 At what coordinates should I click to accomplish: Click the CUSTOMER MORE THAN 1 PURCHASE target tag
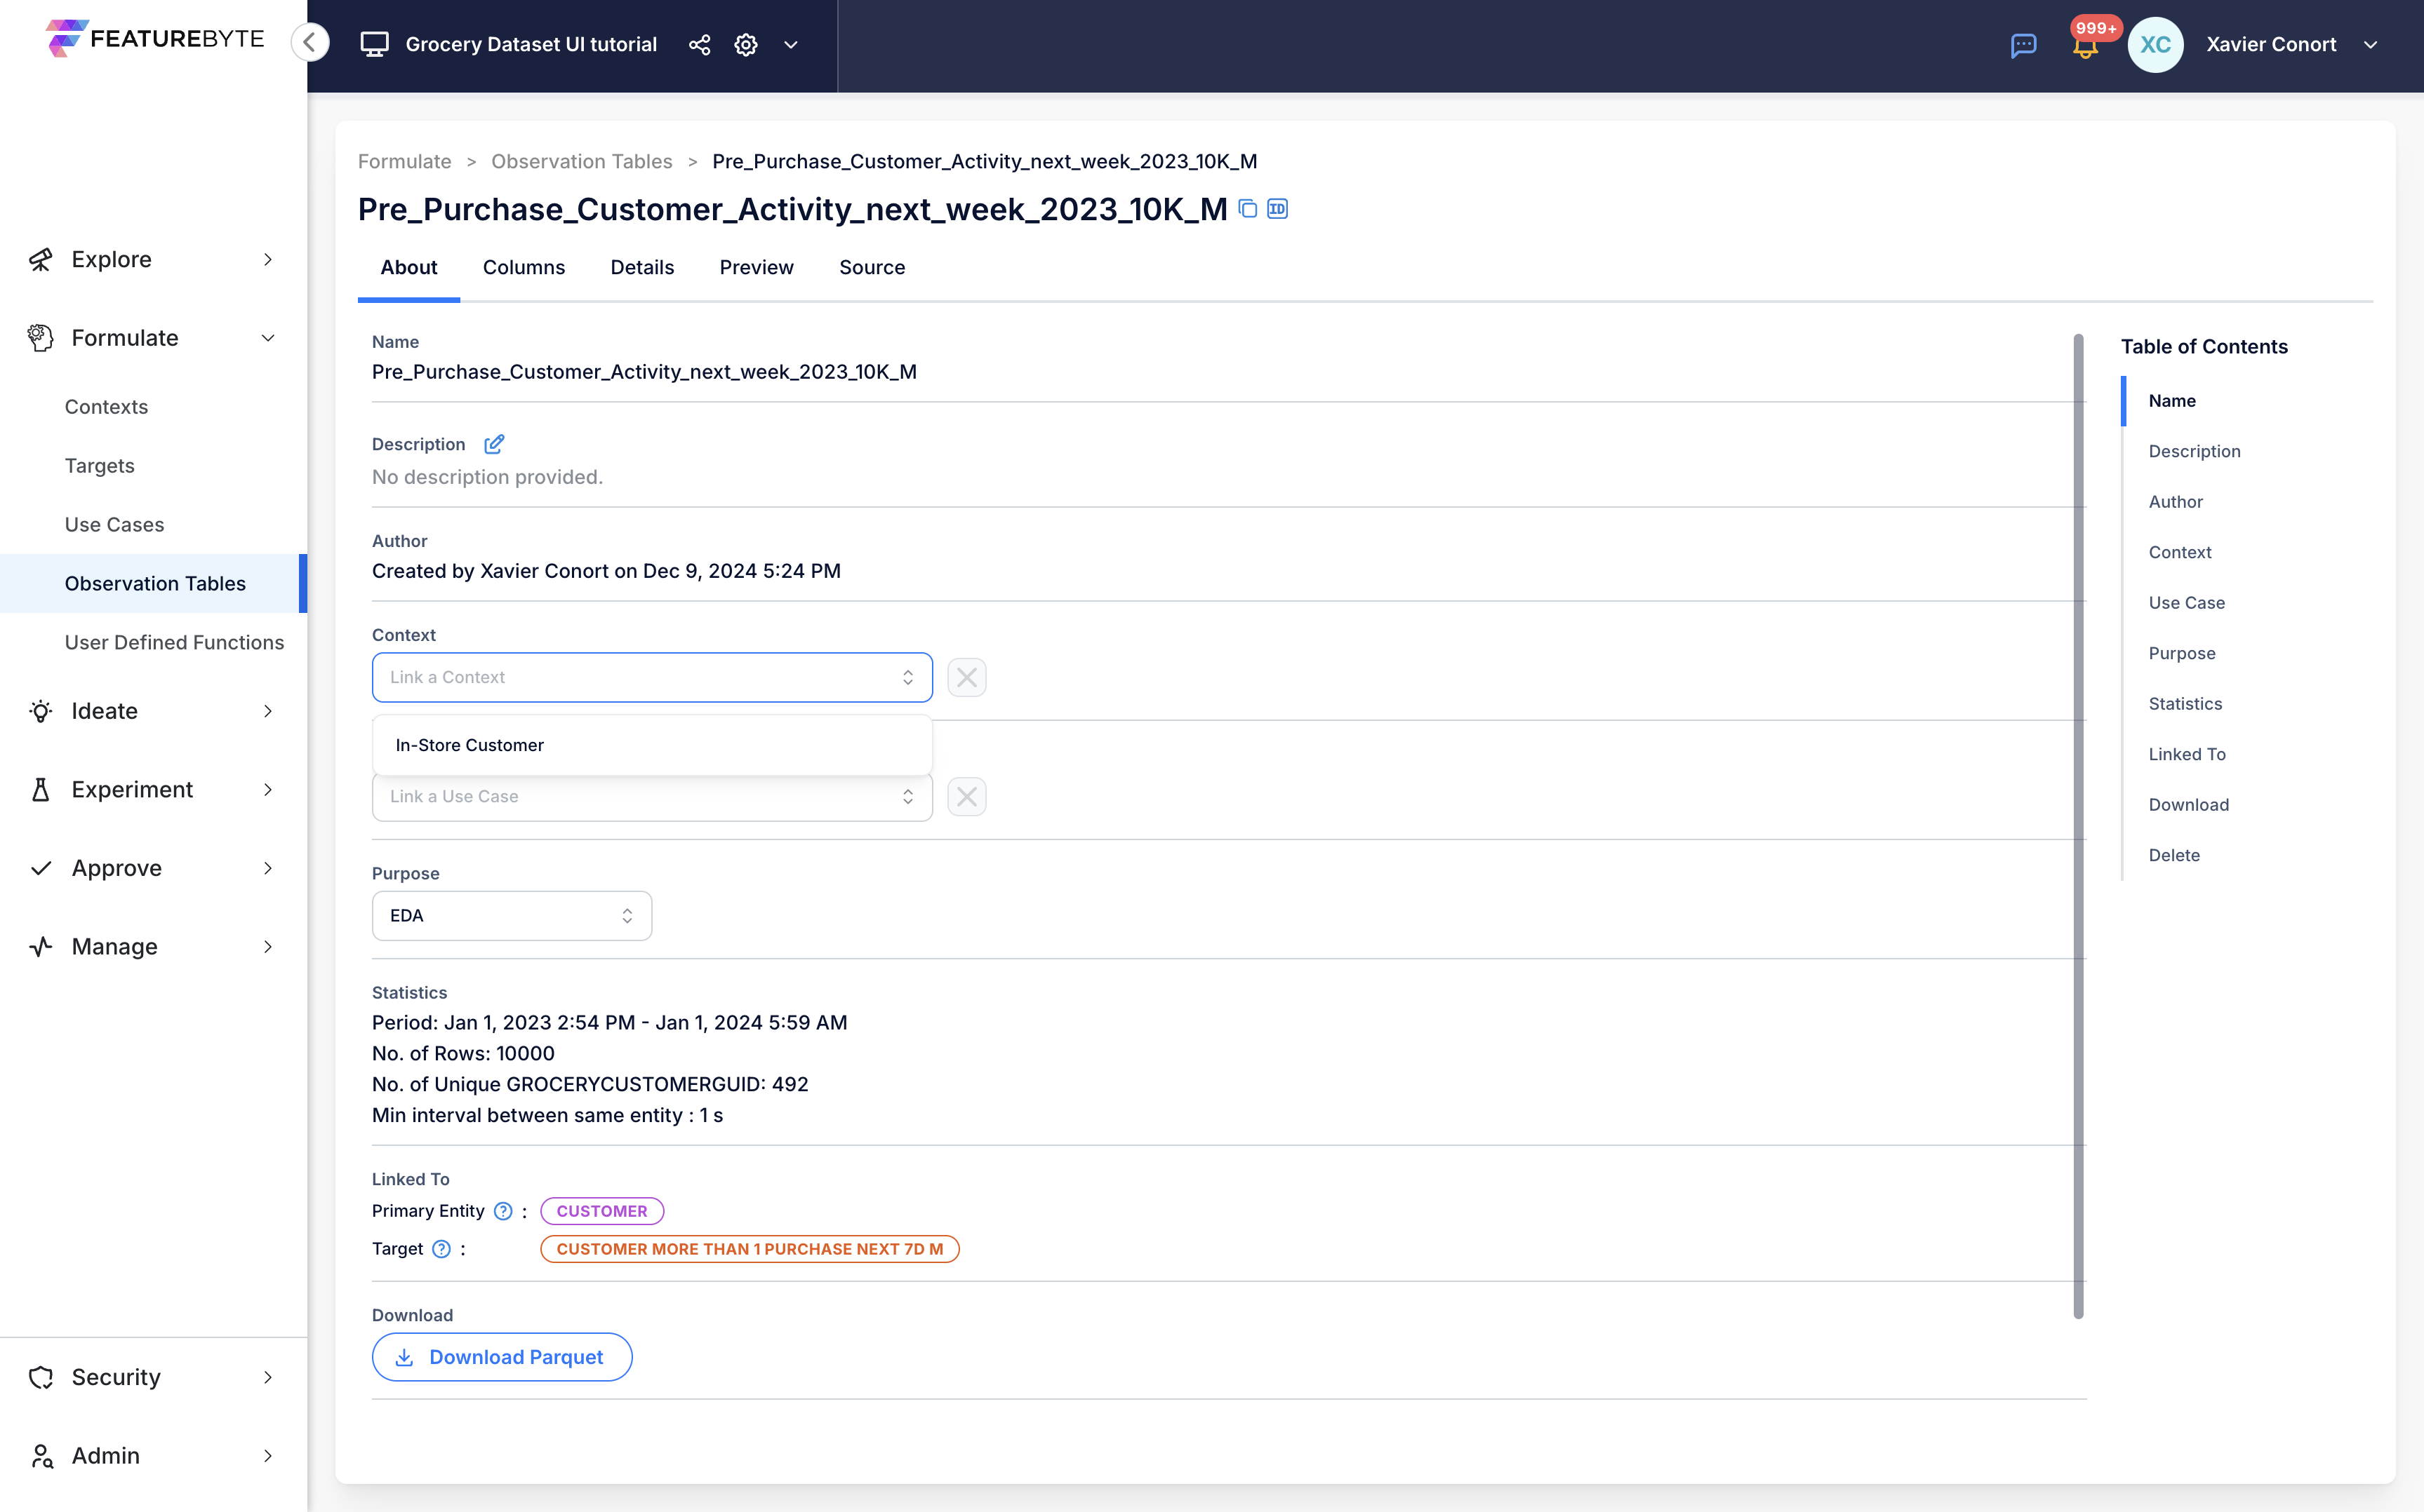pos(750,1249)
